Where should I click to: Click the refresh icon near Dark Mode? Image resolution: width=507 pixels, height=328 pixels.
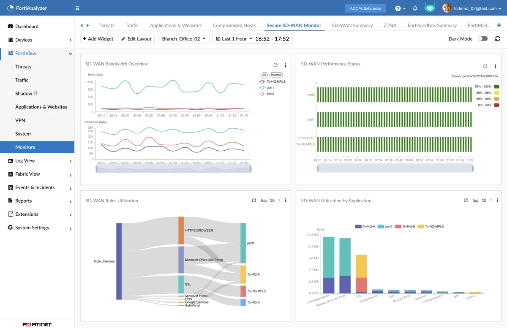(x=498, y=38)
